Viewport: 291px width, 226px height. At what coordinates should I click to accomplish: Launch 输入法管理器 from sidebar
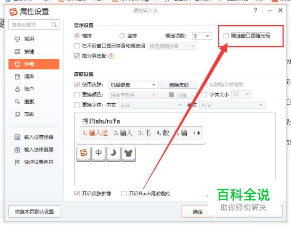34,137
